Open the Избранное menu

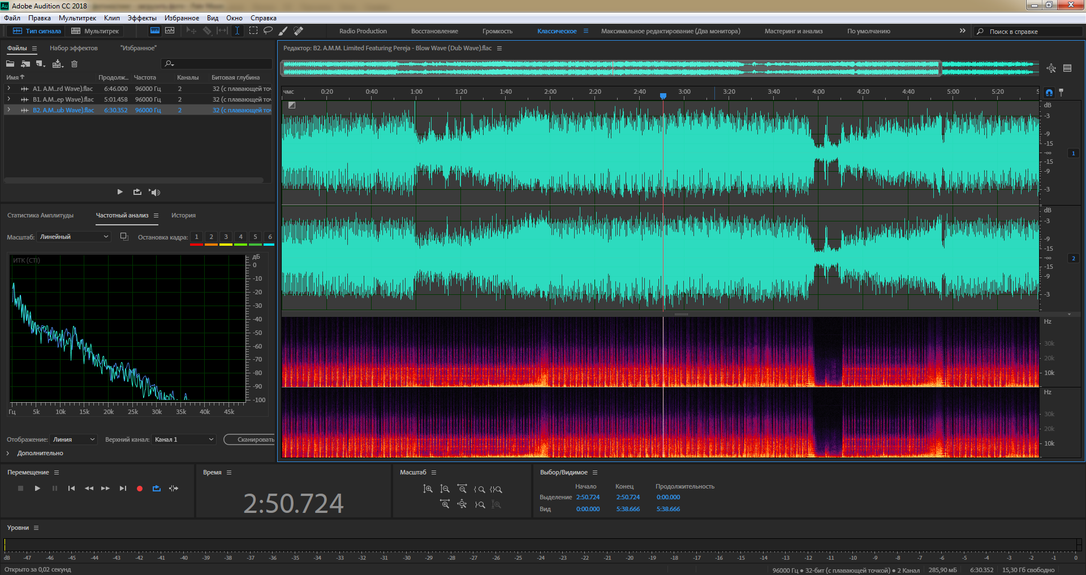182,18
